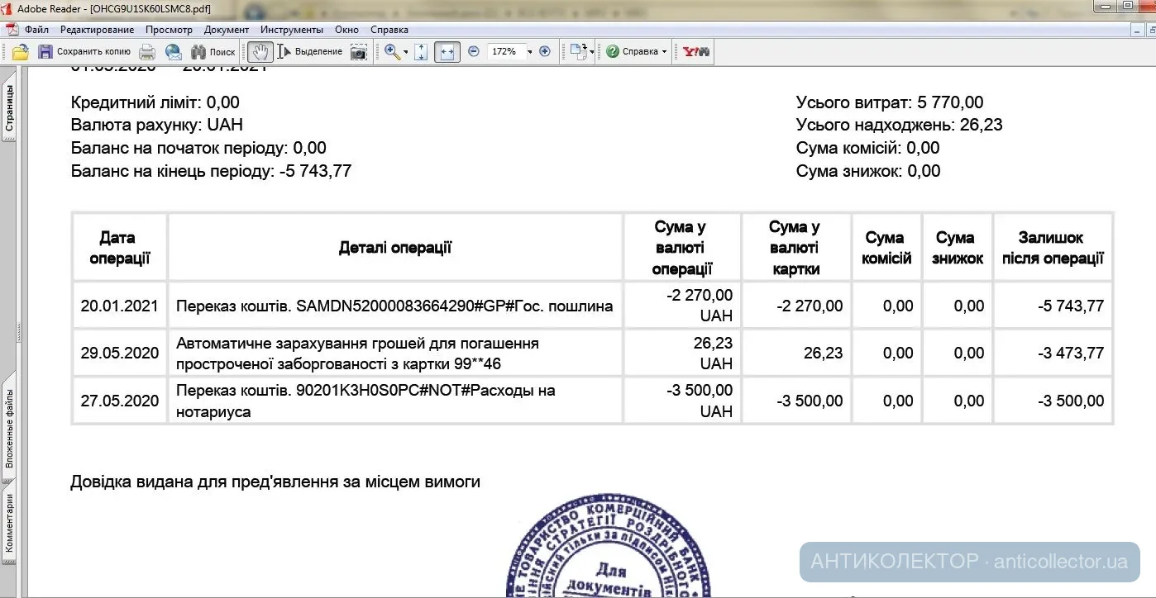Viewport: 1156px width, 598px height.
Task: Click the Open file folder icon
Action: (20, 51)
